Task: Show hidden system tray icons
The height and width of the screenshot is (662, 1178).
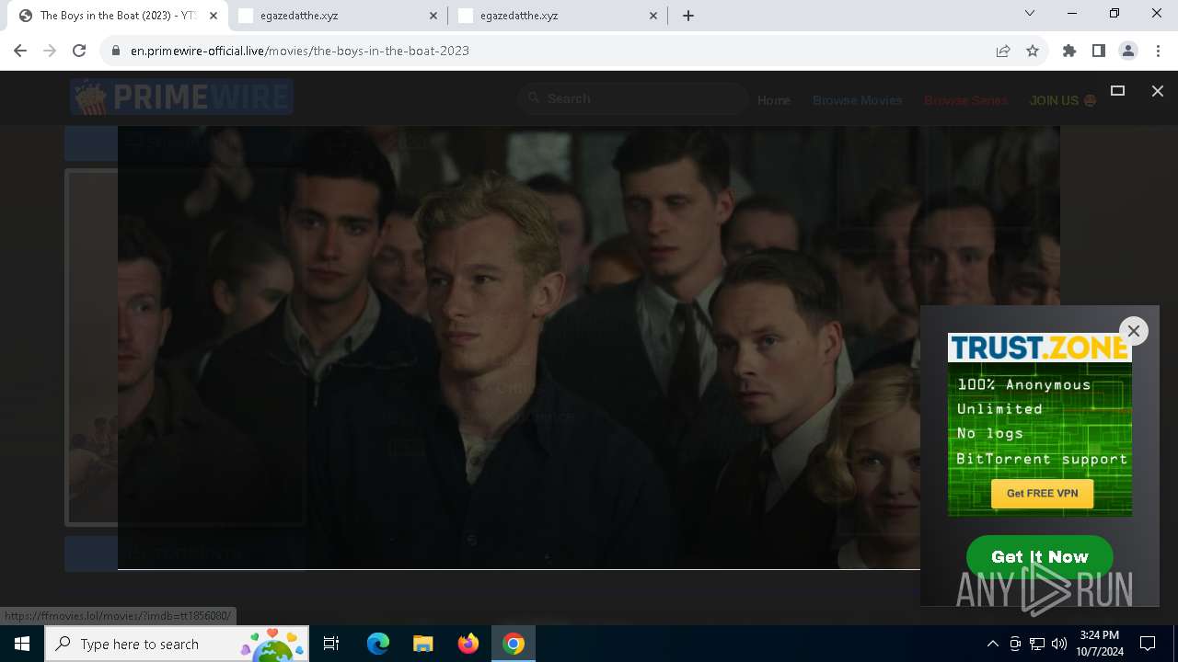Action: 993,644
